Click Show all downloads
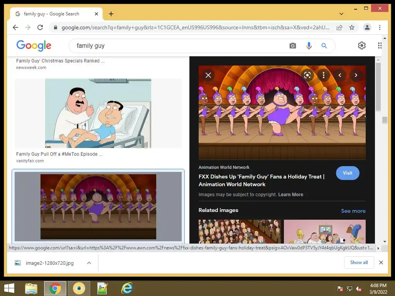This screenshot has width=395, height=296. tap(359, 262)
